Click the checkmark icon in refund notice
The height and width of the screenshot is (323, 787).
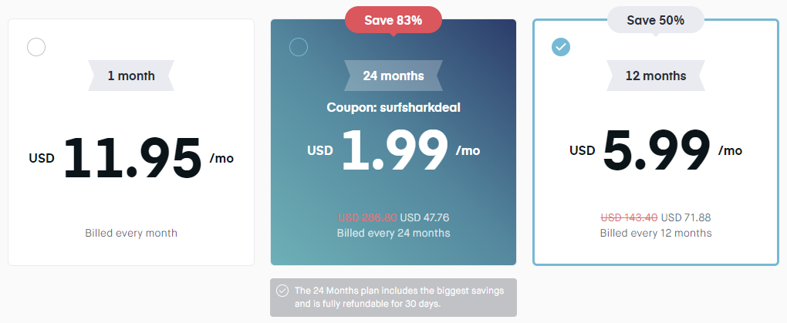tap(283, 291)
